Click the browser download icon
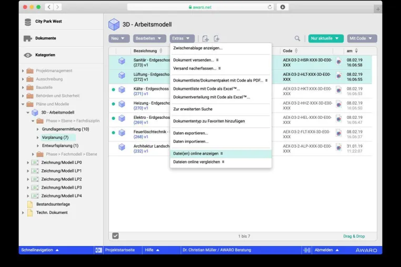Image resolution: width=401 pixels, height=267 pixels. coord(283,7)
